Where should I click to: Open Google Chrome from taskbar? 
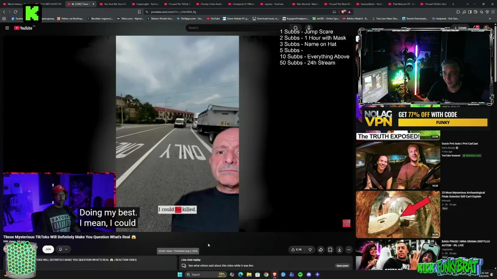pyautogui.click(x=266, y=274)
